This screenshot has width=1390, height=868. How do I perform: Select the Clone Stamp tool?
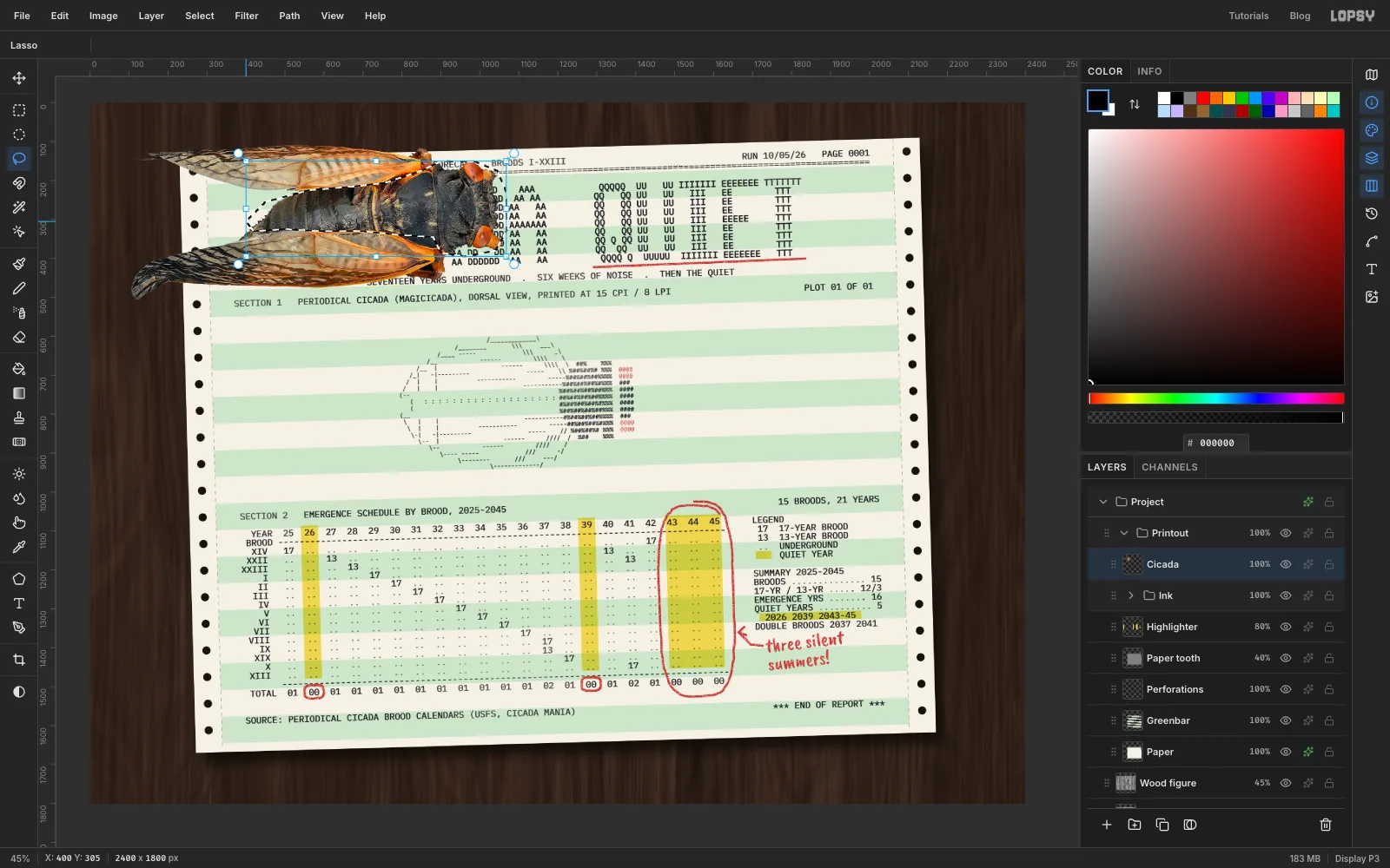coord(19,418)
